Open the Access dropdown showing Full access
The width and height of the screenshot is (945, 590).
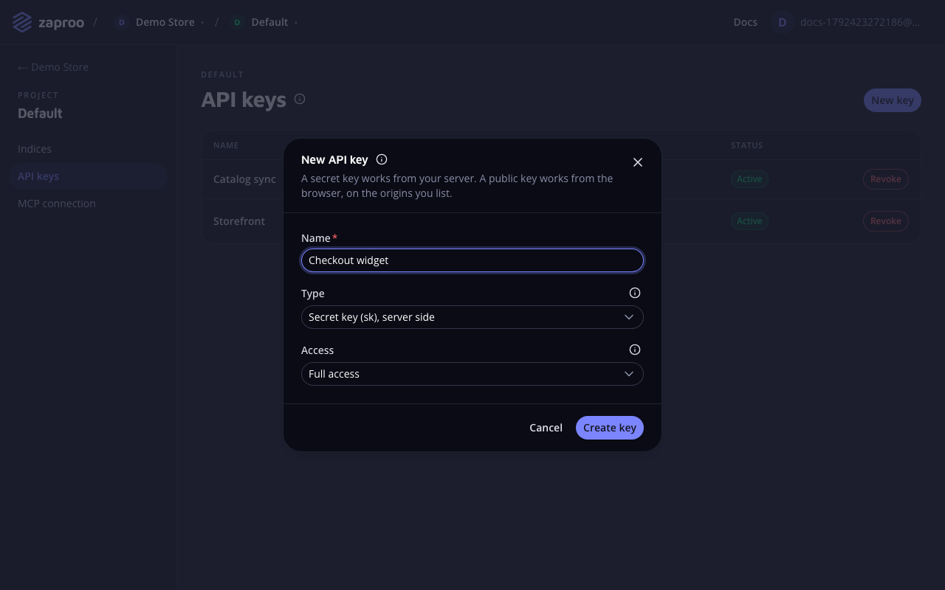tap(472, 374)
